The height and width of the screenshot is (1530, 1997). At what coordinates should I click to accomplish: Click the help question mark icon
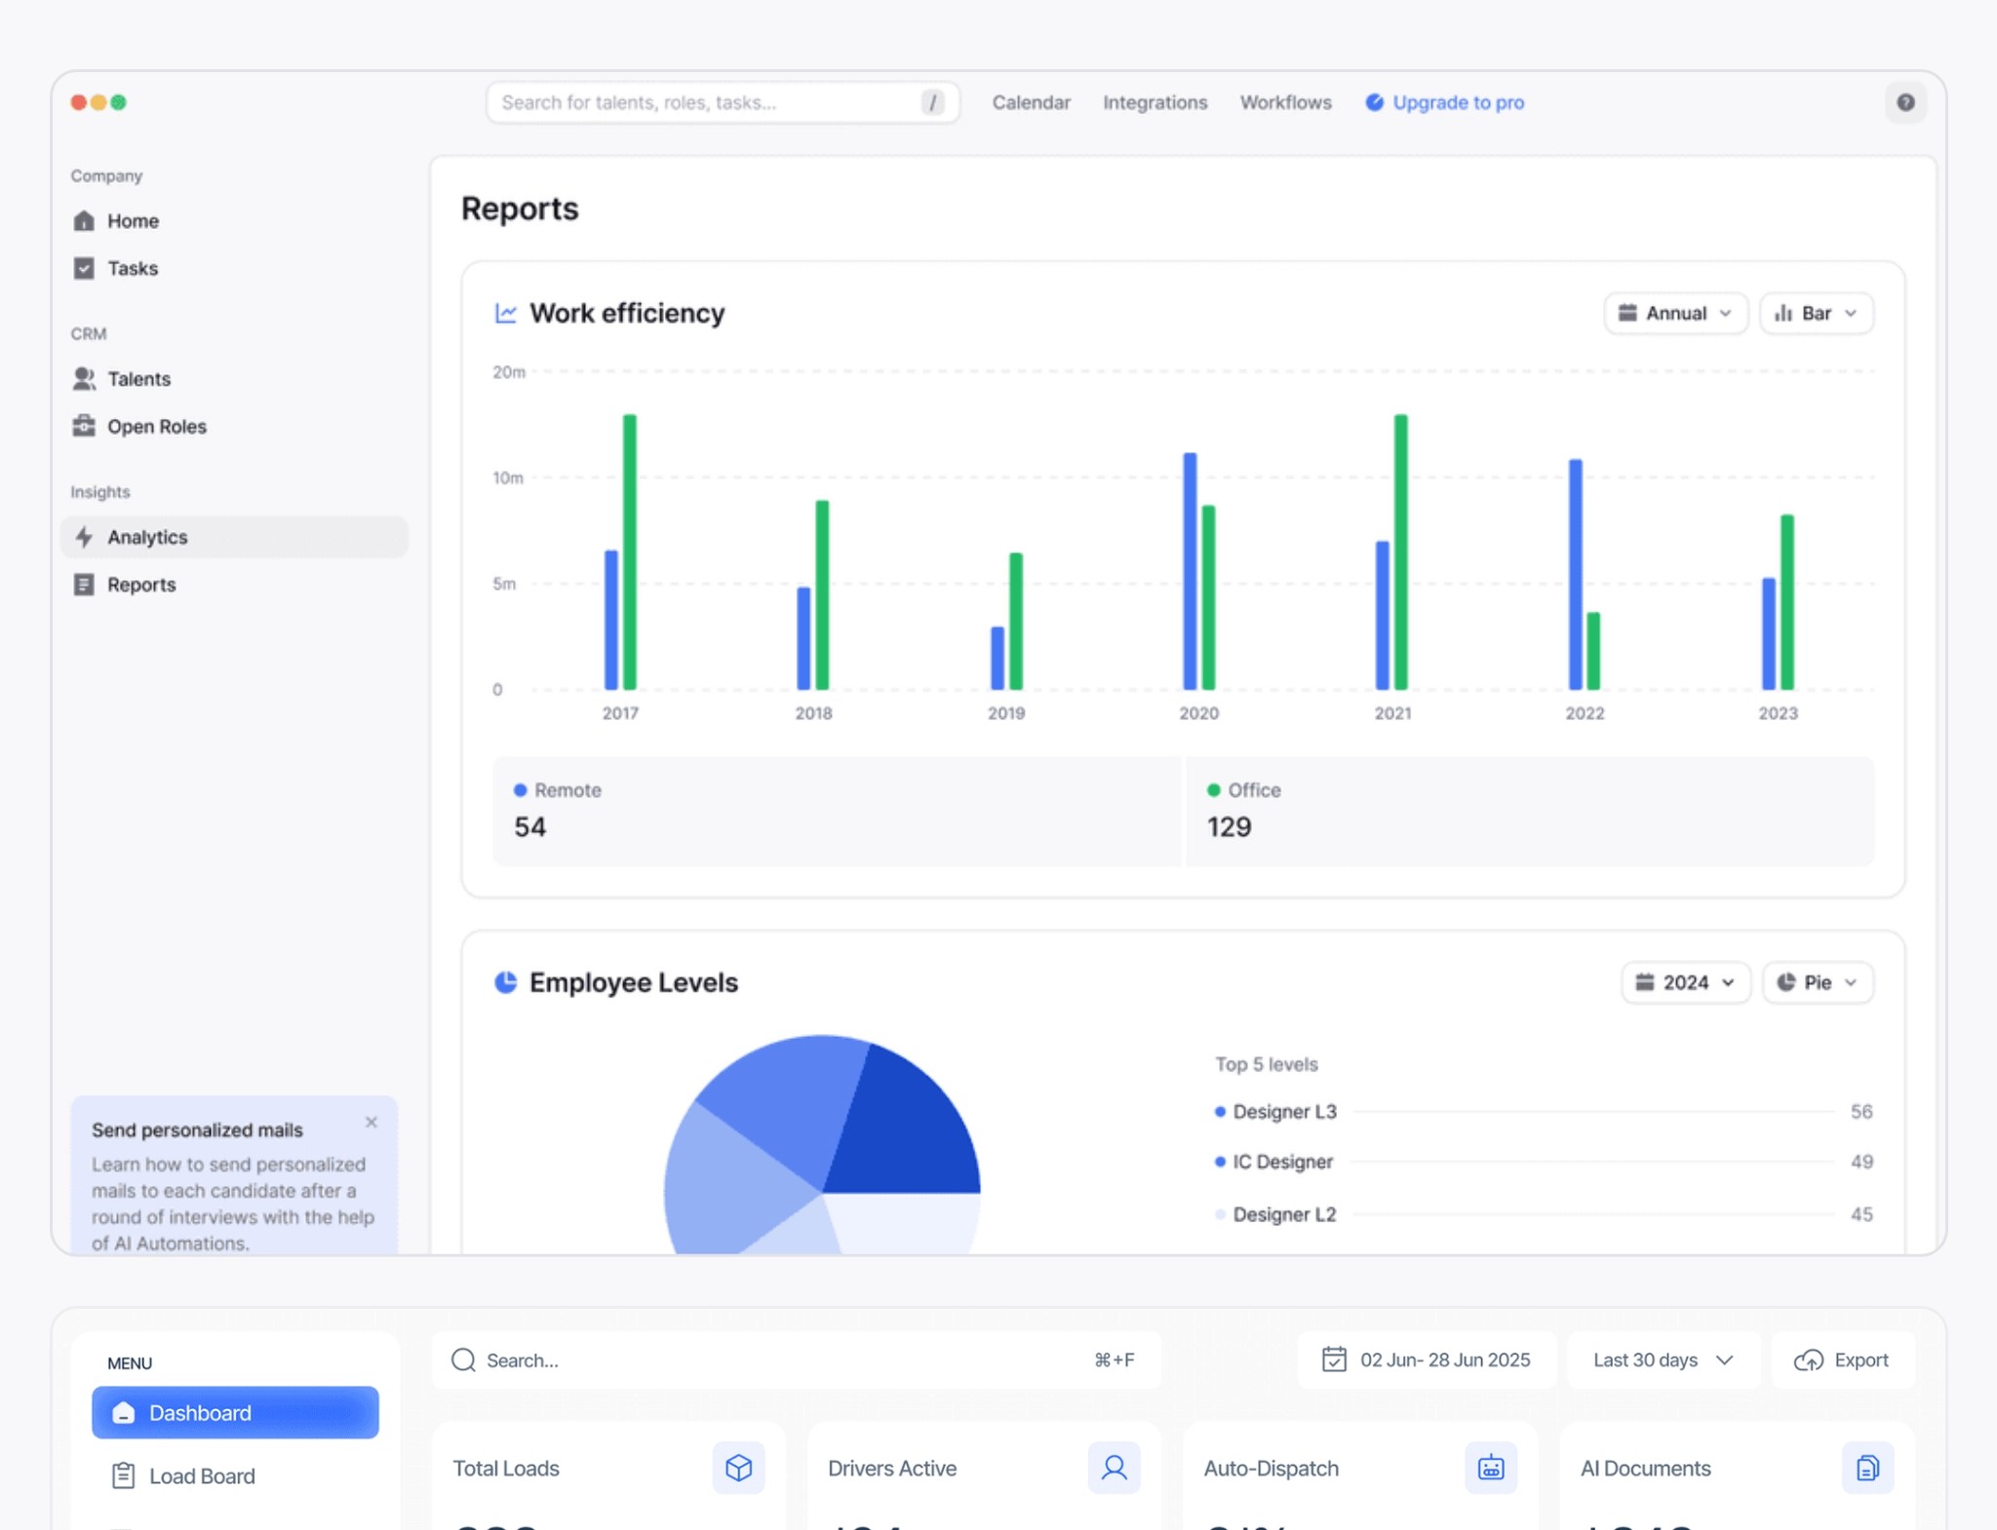click(x=1904, y=102)
